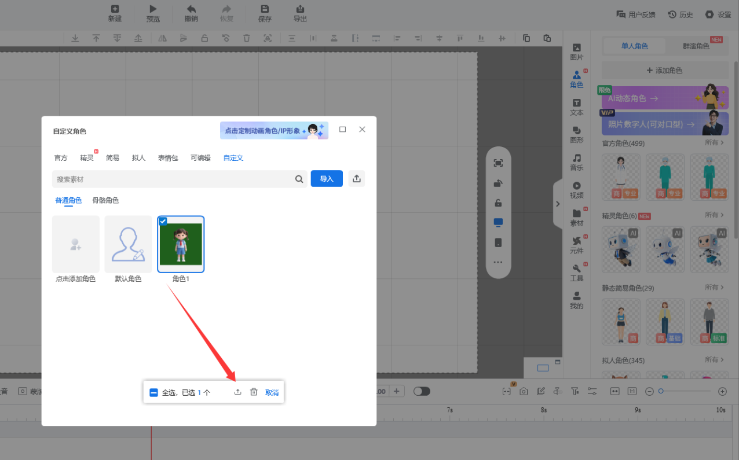Image resolution: width=739 pixels, height=460 pixels.
Task: Open the 音乐 music panel
Action: [x=576, y=162]
